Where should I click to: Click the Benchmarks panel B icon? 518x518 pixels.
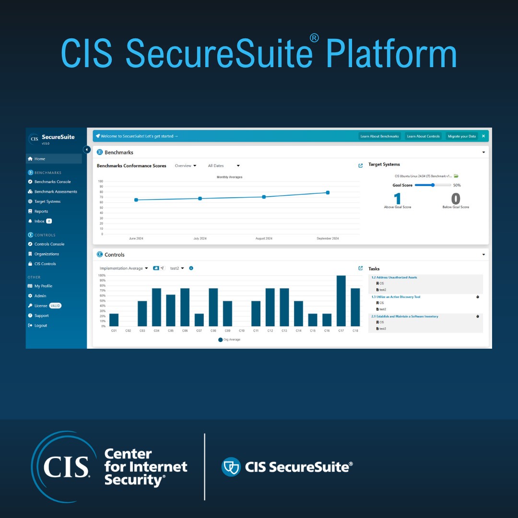[x=99, y=153]
